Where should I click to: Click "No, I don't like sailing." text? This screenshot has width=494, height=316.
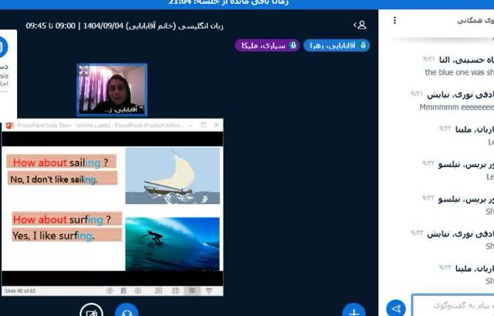click(54, 180)
